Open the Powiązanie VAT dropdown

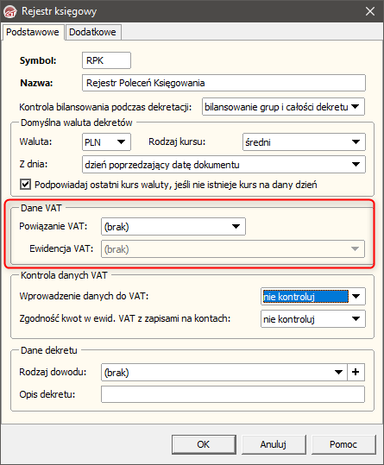point(173,227)
